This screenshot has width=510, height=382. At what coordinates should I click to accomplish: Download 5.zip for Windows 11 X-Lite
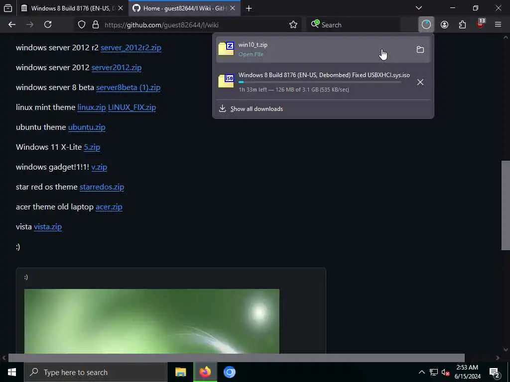point(92,147)
